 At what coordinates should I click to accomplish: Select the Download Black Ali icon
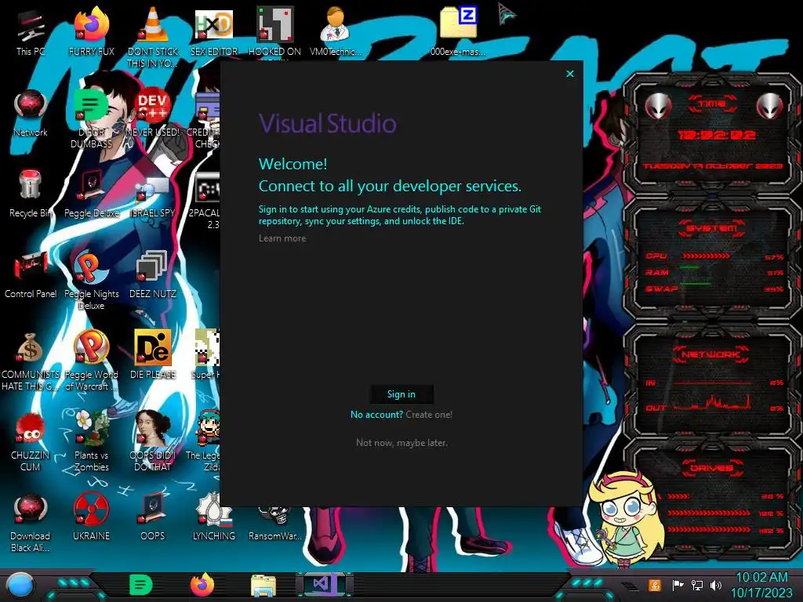pyautogui.click(x=31, y=523)
